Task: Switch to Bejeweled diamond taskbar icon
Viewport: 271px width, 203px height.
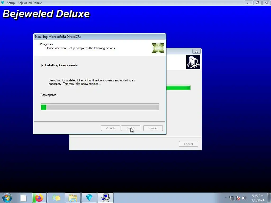Action: [89, 198]
